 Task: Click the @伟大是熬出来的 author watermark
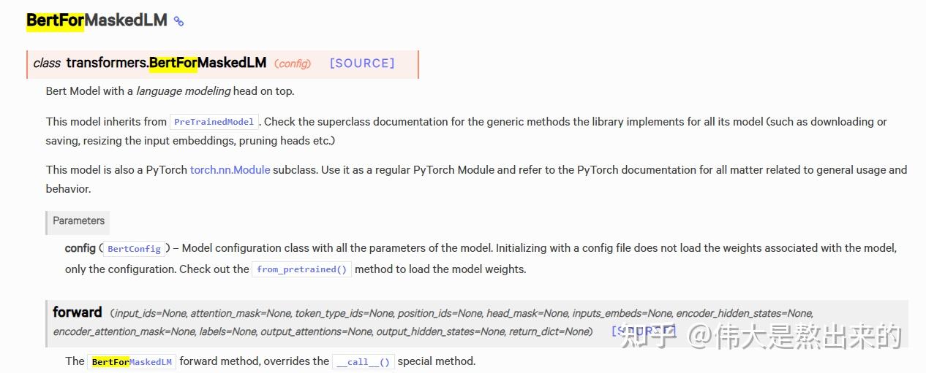click(x=796, y=337)
